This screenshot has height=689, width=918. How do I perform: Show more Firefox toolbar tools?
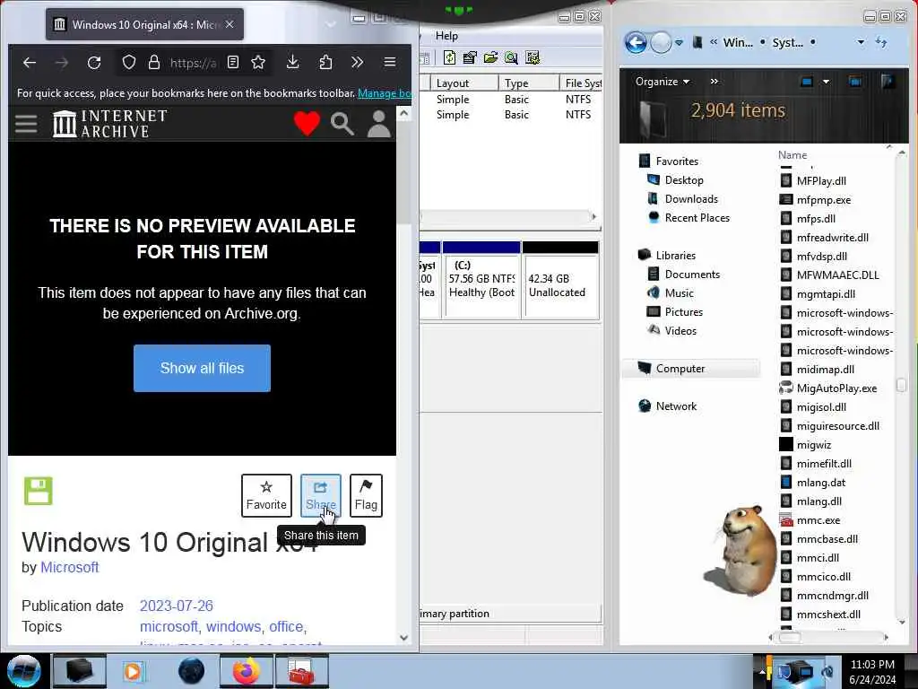357,62
